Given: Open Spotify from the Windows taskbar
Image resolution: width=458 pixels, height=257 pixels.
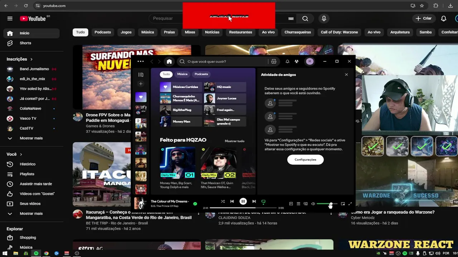Looking at the screenshot, I should (36, 253).
